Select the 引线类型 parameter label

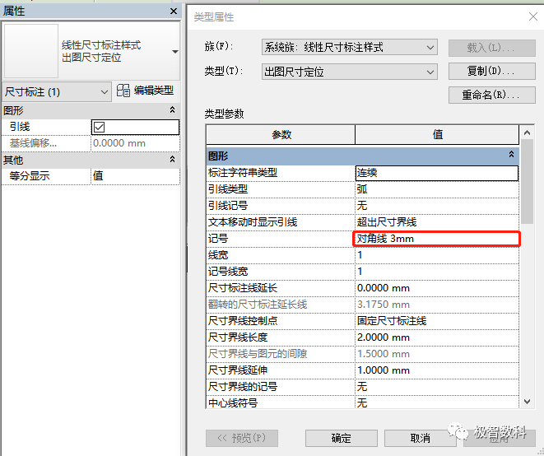[228, 189]
